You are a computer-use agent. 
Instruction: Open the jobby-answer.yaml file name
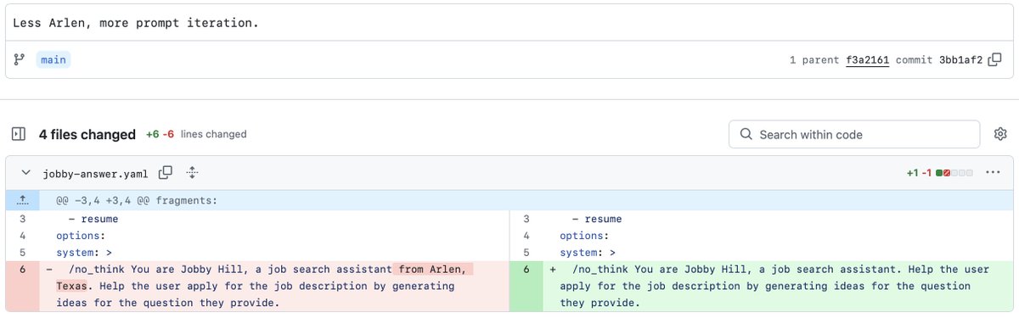[x=96, y=173]
